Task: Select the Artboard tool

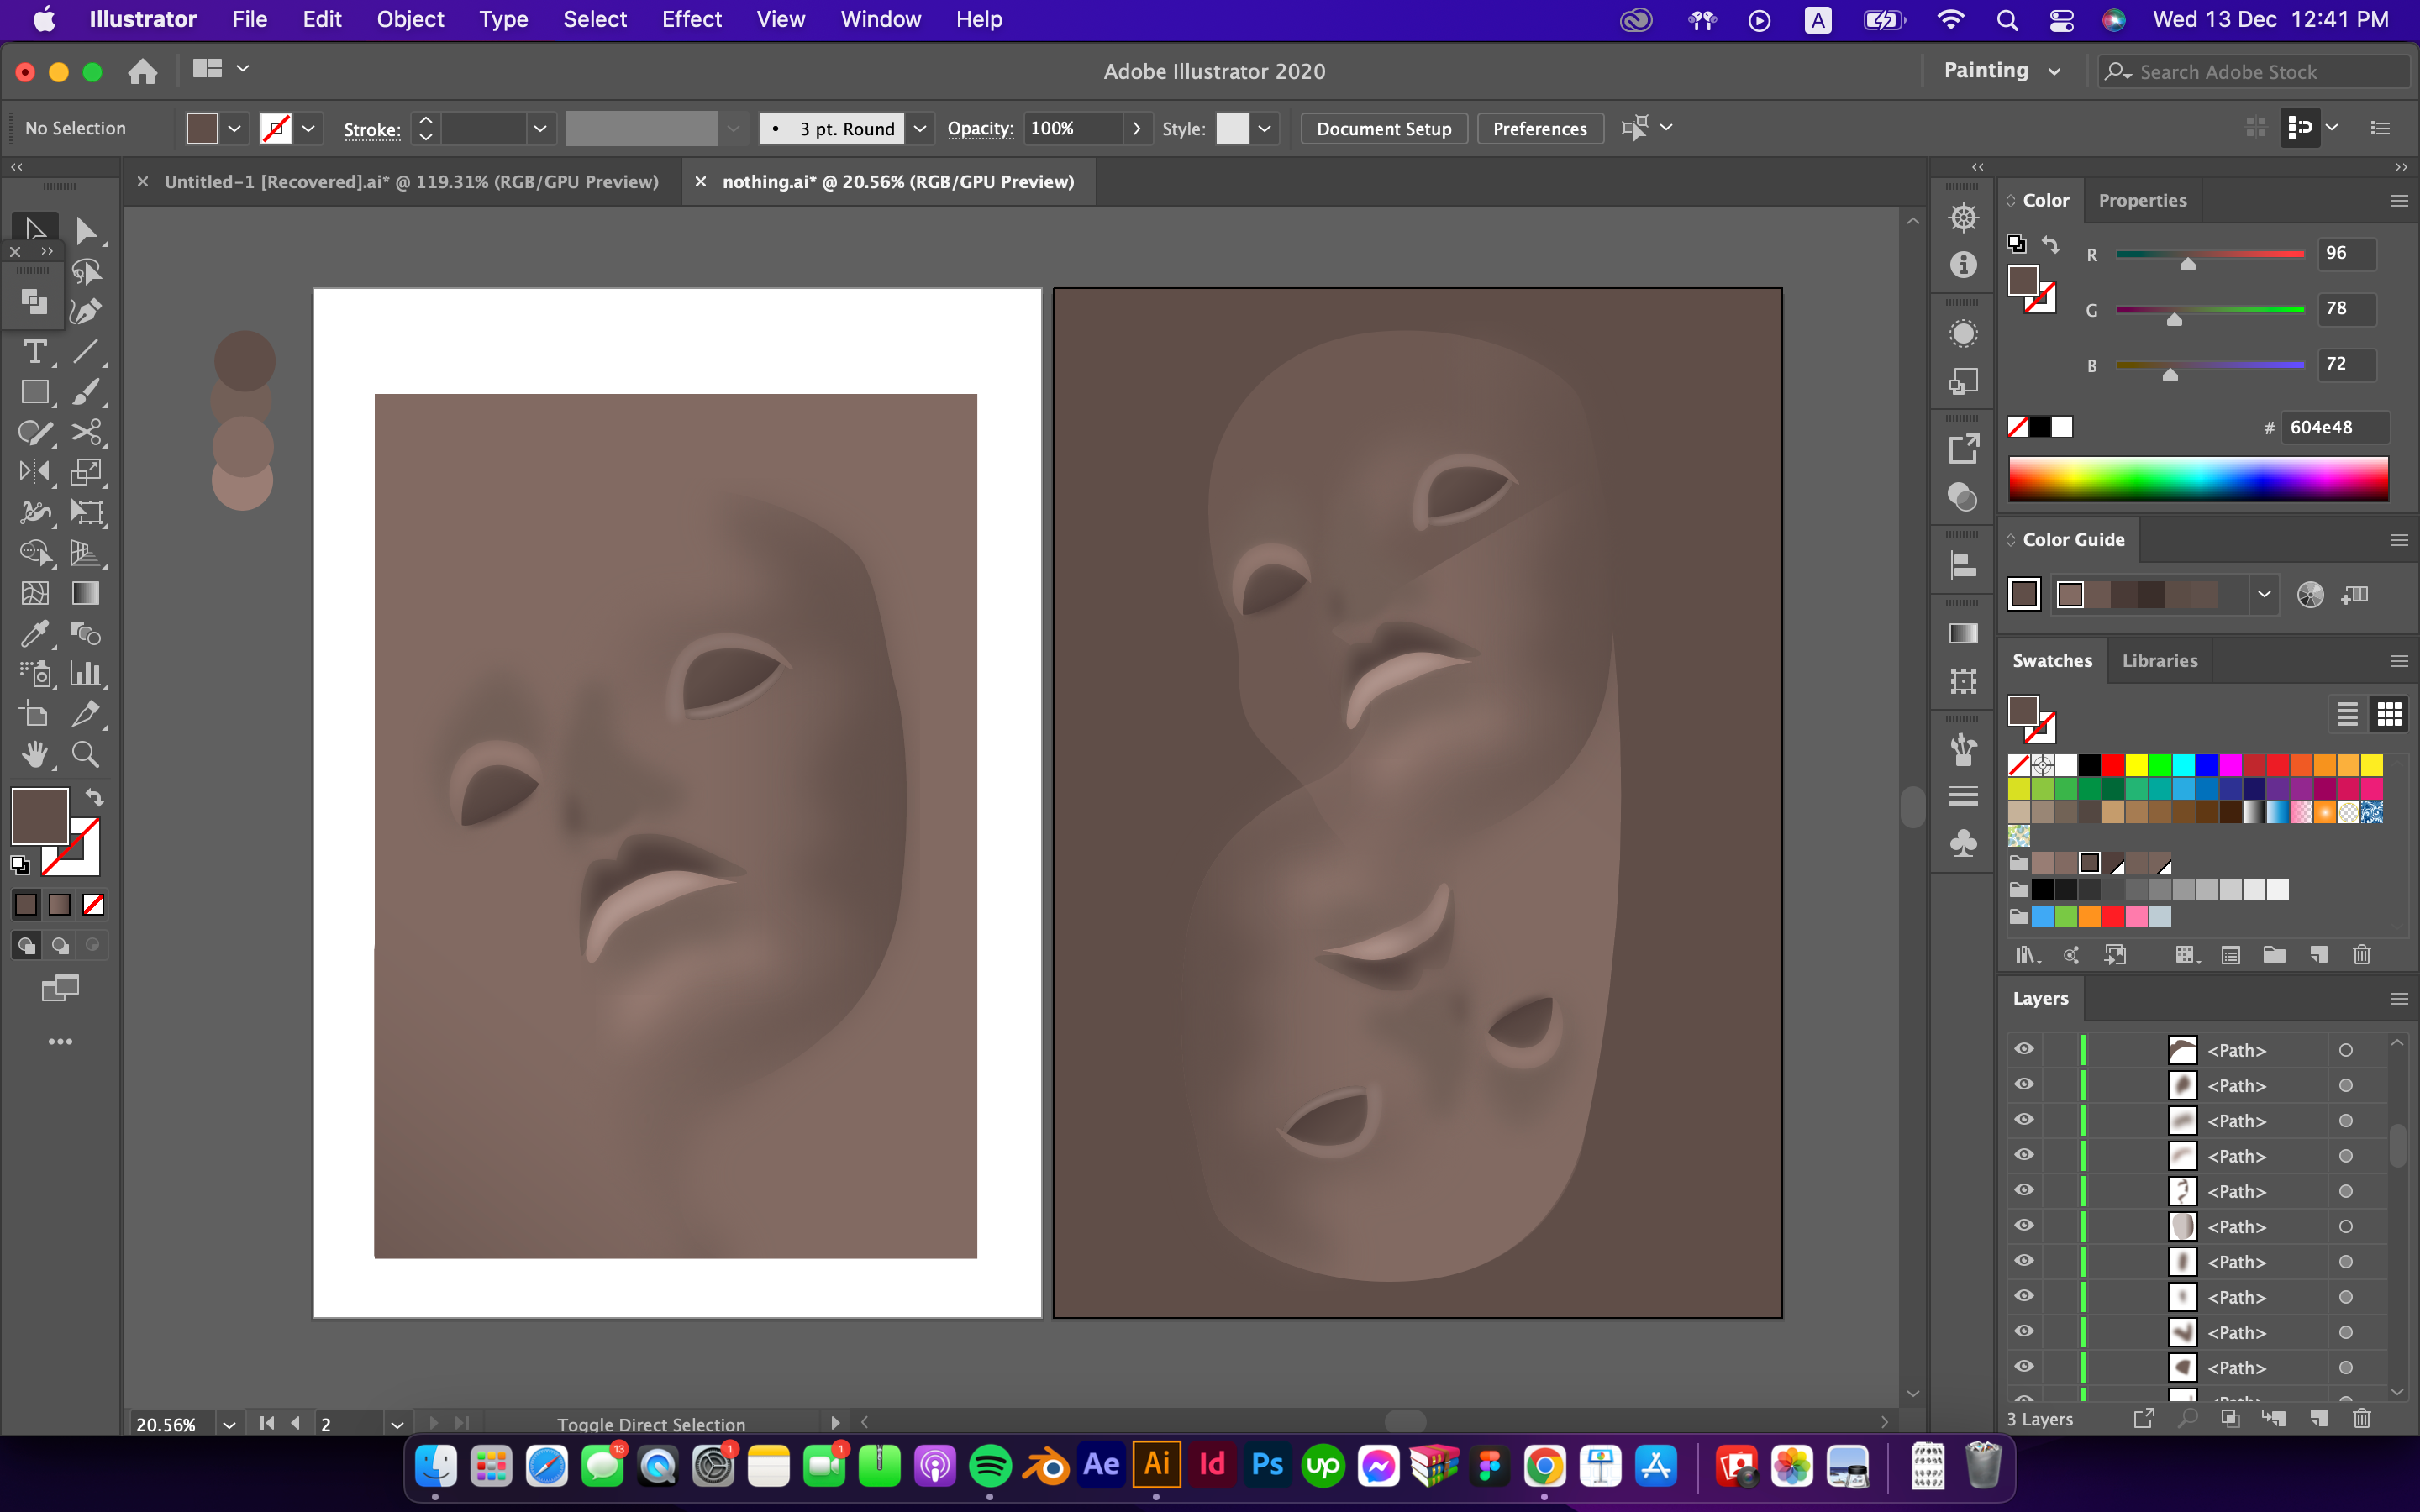Action: coord(35,714)
